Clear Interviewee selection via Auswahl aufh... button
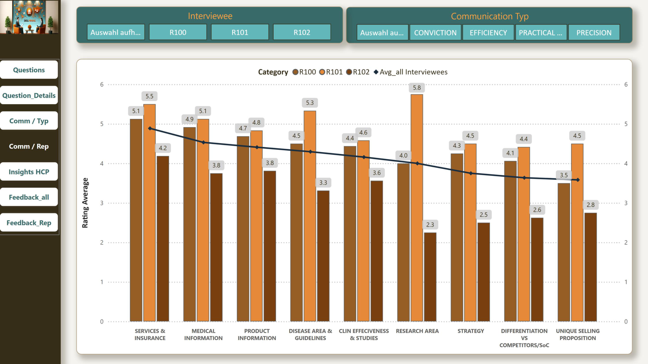648x364 pixels. pyautogui.click(x=116, y=32)
